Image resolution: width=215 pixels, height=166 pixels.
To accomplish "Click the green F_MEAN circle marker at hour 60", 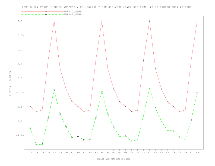I will pos(150,88).
